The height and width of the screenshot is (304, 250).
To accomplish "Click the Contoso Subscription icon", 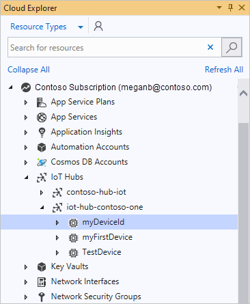I will (26, 87).
